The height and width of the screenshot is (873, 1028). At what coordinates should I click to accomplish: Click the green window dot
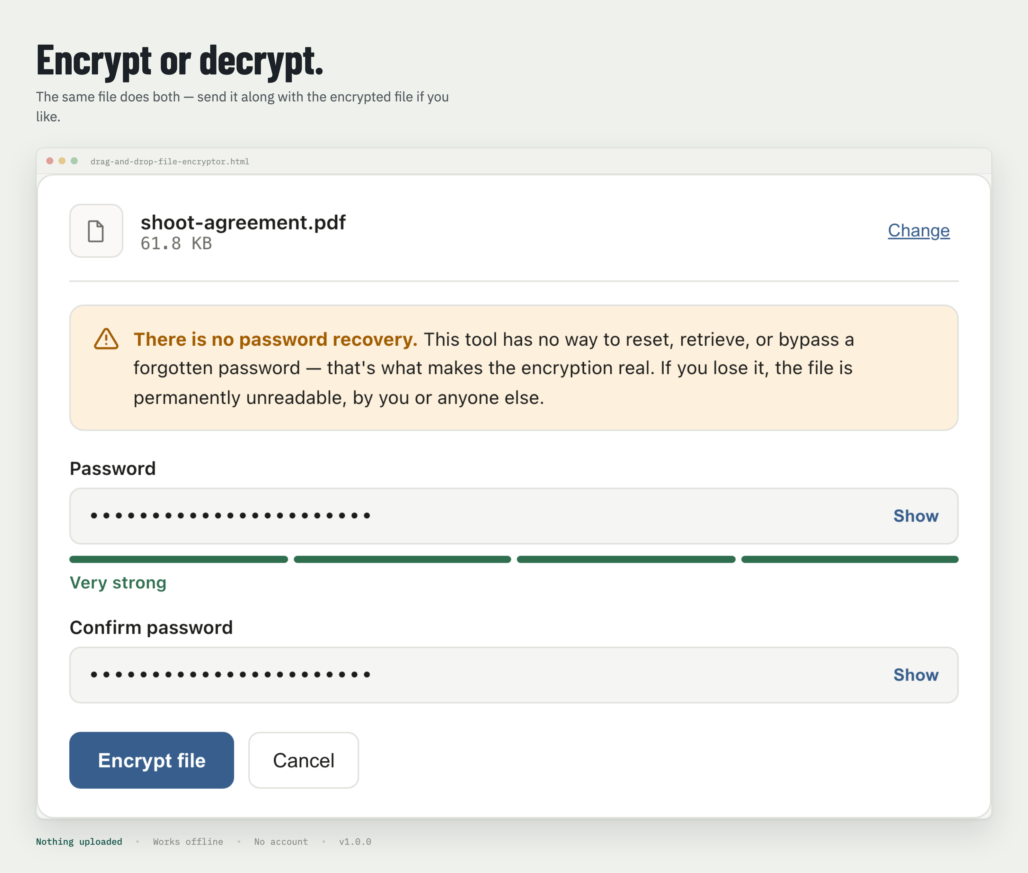click(74, 161)
